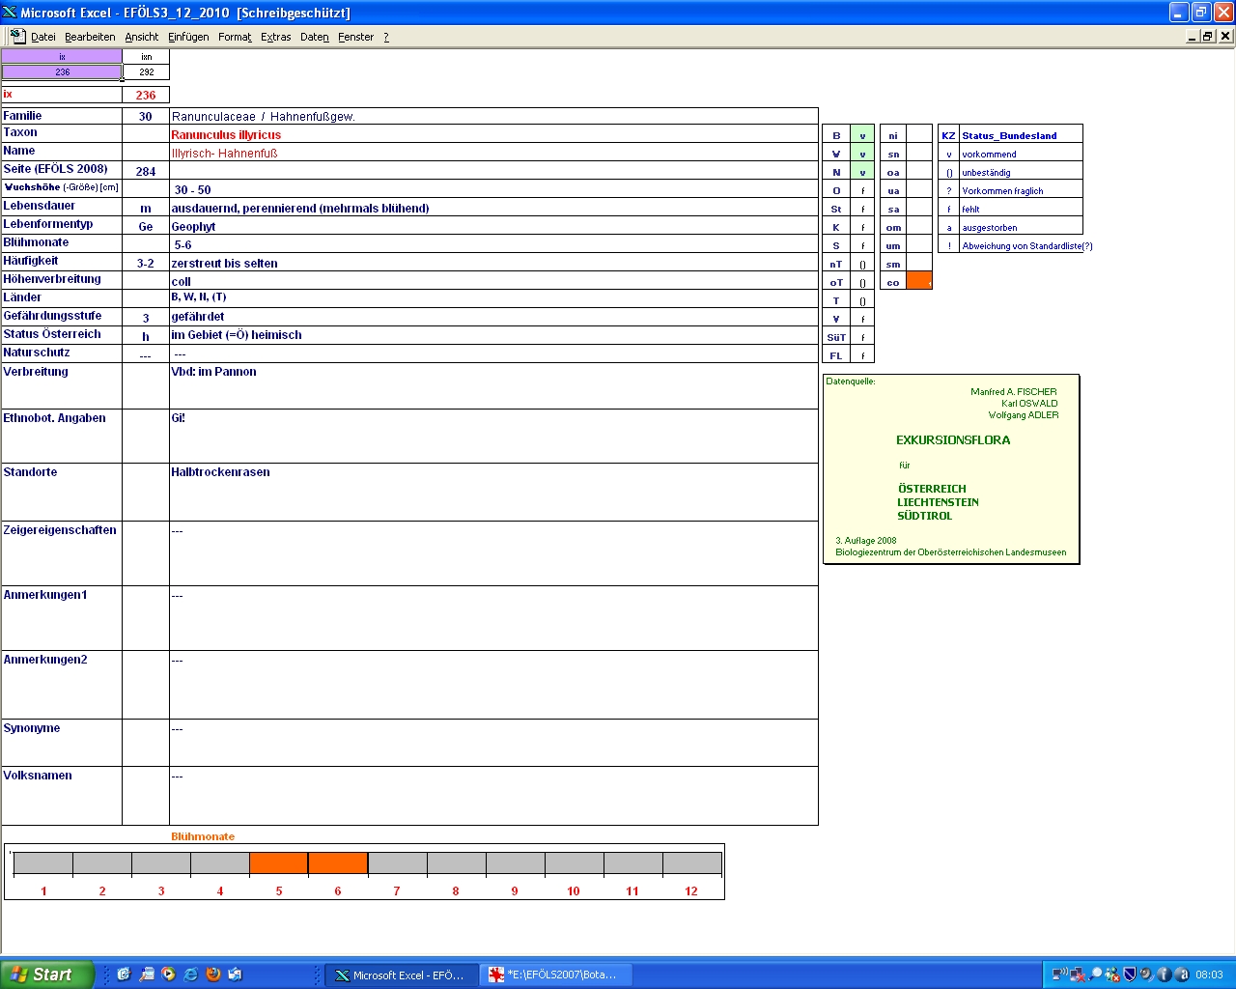The image size is (1236, 989).
Task: Click the disconnected network tray icon with red X
Action: [1078, 975]
